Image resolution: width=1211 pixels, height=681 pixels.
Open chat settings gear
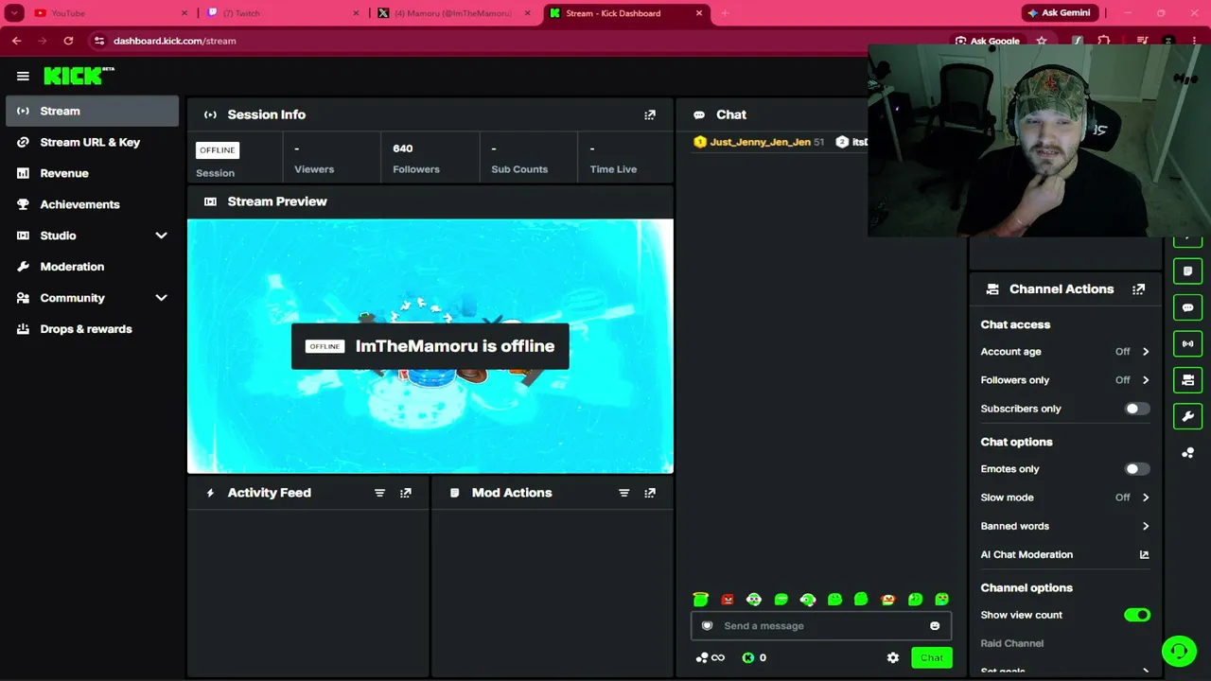(893, 657)
